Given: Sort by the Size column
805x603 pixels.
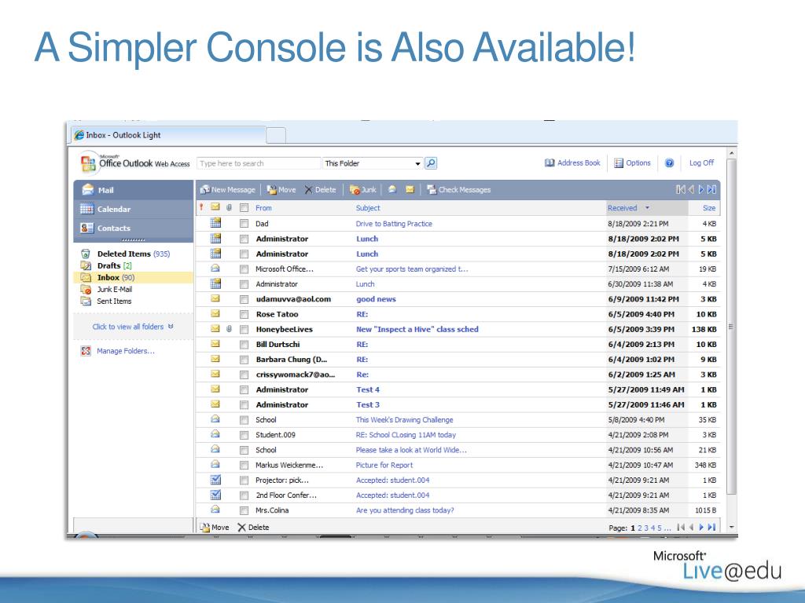Looking at the screenshot, I should 709,207.
